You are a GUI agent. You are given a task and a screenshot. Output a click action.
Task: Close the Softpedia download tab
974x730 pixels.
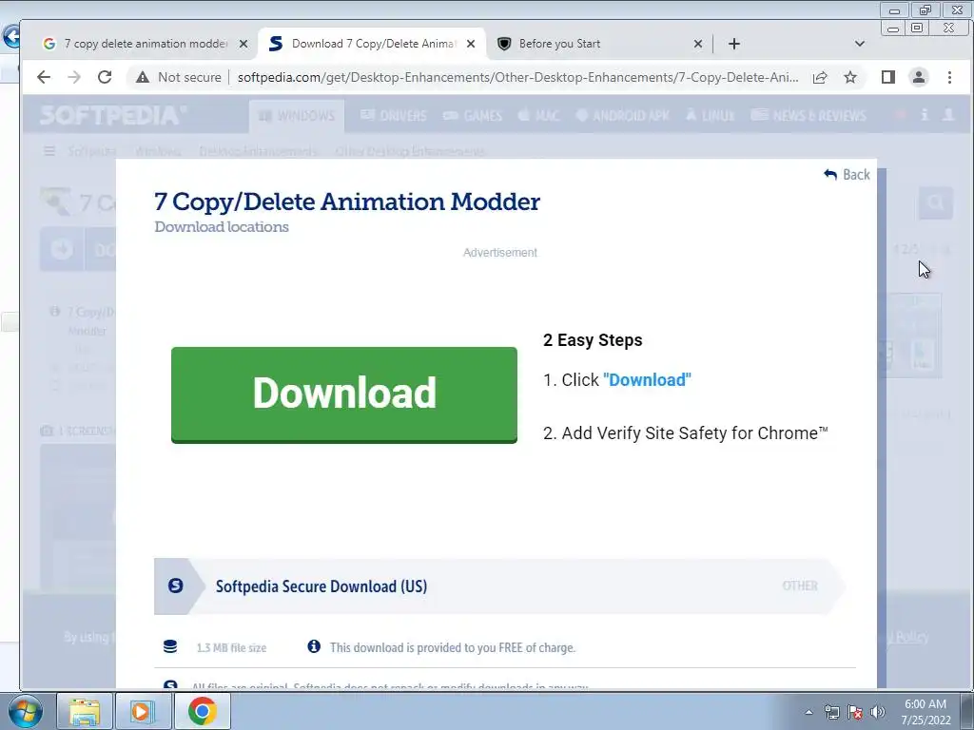point(471,44)
